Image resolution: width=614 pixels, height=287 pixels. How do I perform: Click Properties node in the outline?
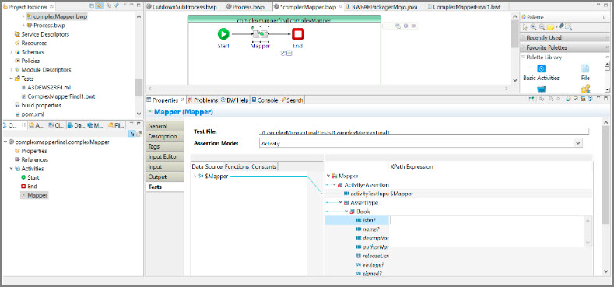coord(30,151)
